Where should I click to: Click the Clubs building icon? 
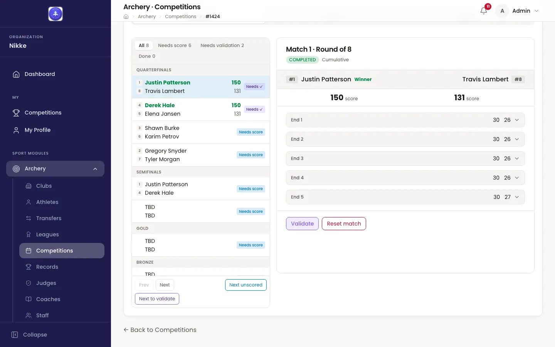coord(29,186)
